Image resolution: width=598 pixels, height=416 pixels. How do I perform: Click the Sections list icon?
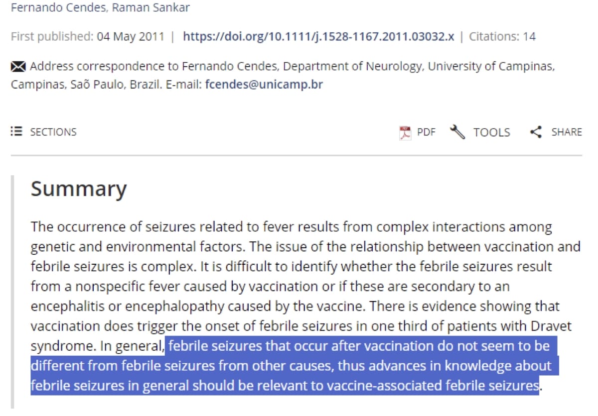tap(16, 132)
